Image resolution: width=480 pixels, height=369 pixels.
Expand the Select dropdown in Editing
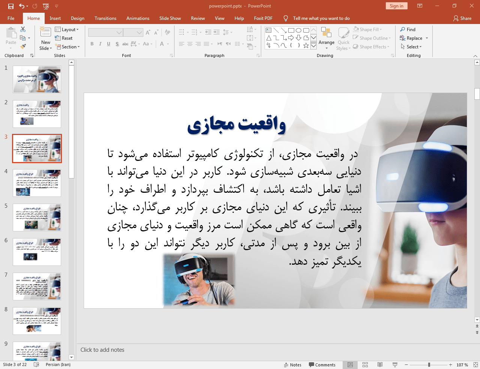pos(412,47)
